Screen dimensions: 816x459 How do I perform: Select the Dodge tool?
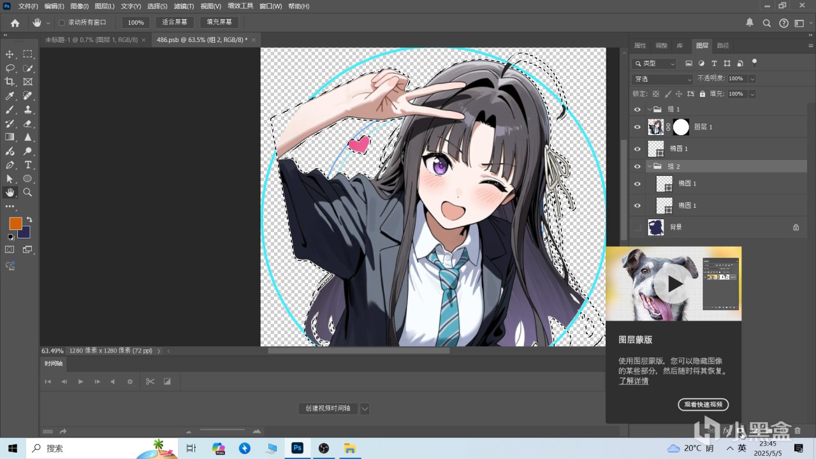tap(28, 151)
